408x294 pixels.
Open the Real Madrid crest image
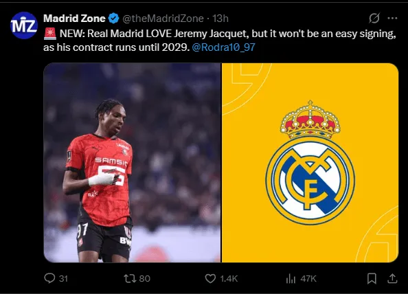pyautogui.click(x=310, y=163)
